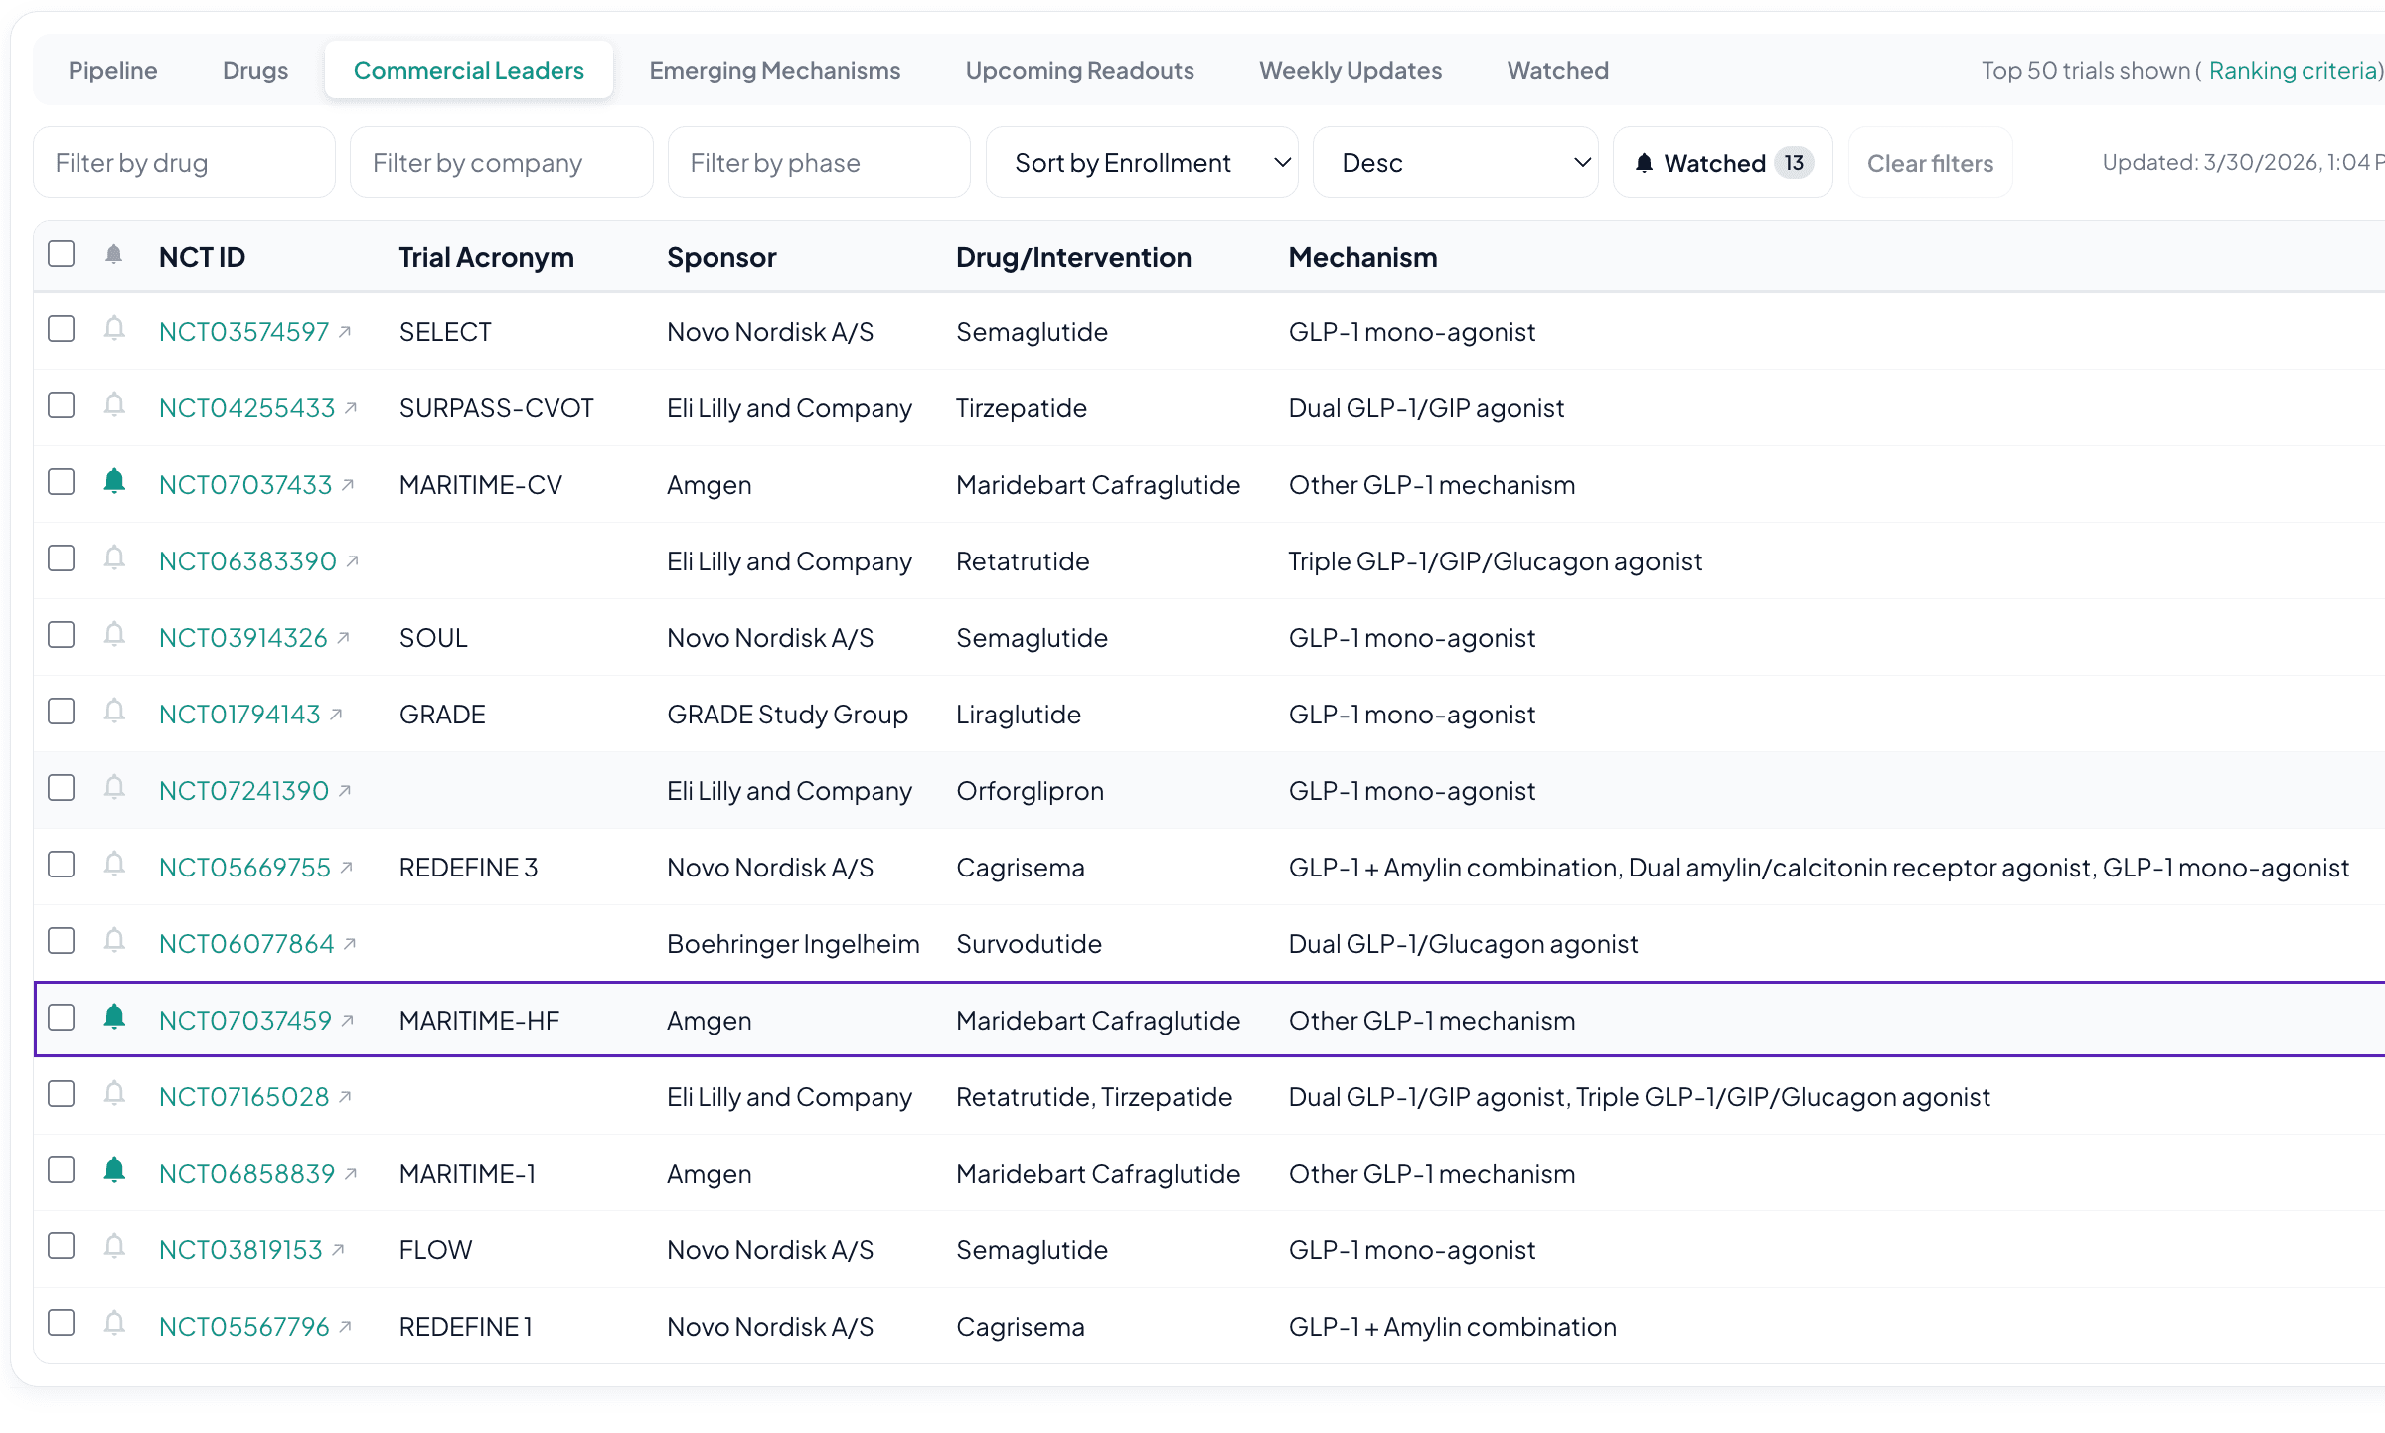Click the Mechanism column header
The height and width of the screenshot is (1433, 2385).
click(x=1362, y=257)
